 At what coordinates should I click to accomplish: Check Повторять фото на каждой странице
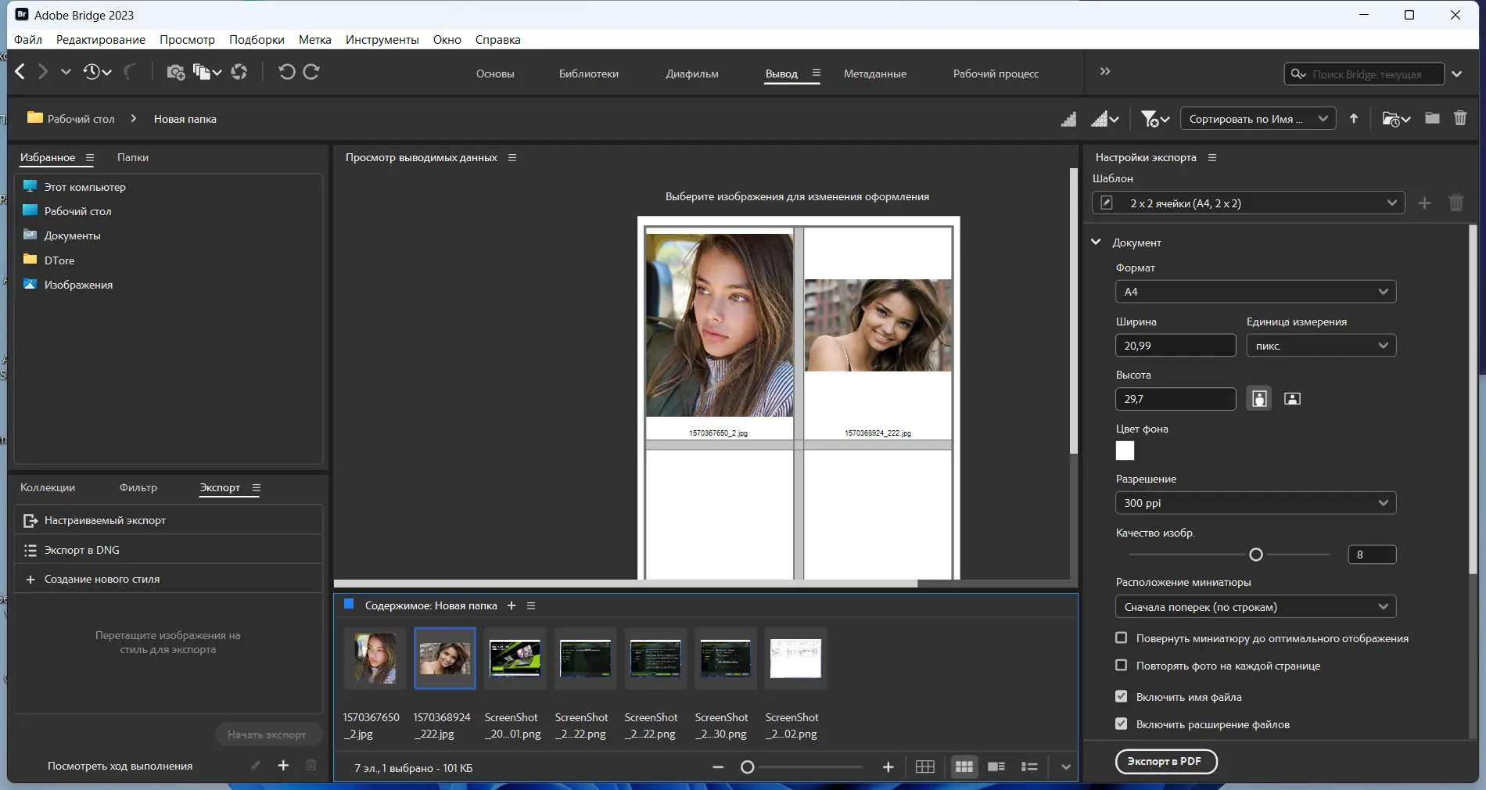point(1122,666)
